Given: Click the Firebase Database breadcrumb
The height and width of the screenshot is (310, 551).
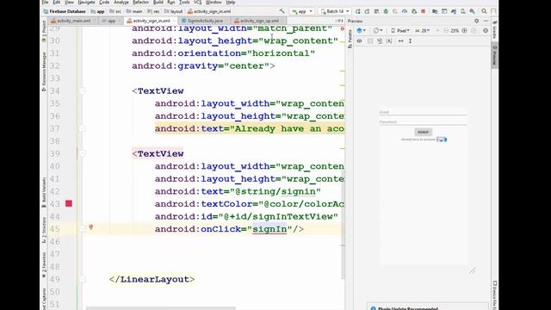Looking at the screenshot, I should click(65, 11).
